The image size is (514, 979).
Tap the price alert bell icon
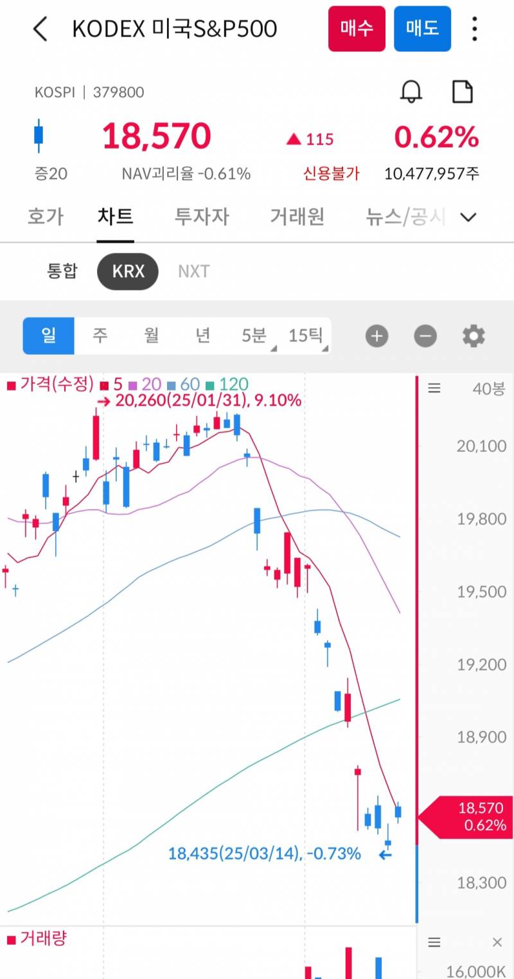[411, 92]
